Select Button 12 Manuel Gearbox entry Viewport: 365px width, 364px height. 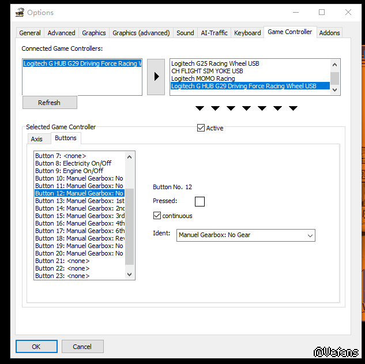tap(80, 193)
